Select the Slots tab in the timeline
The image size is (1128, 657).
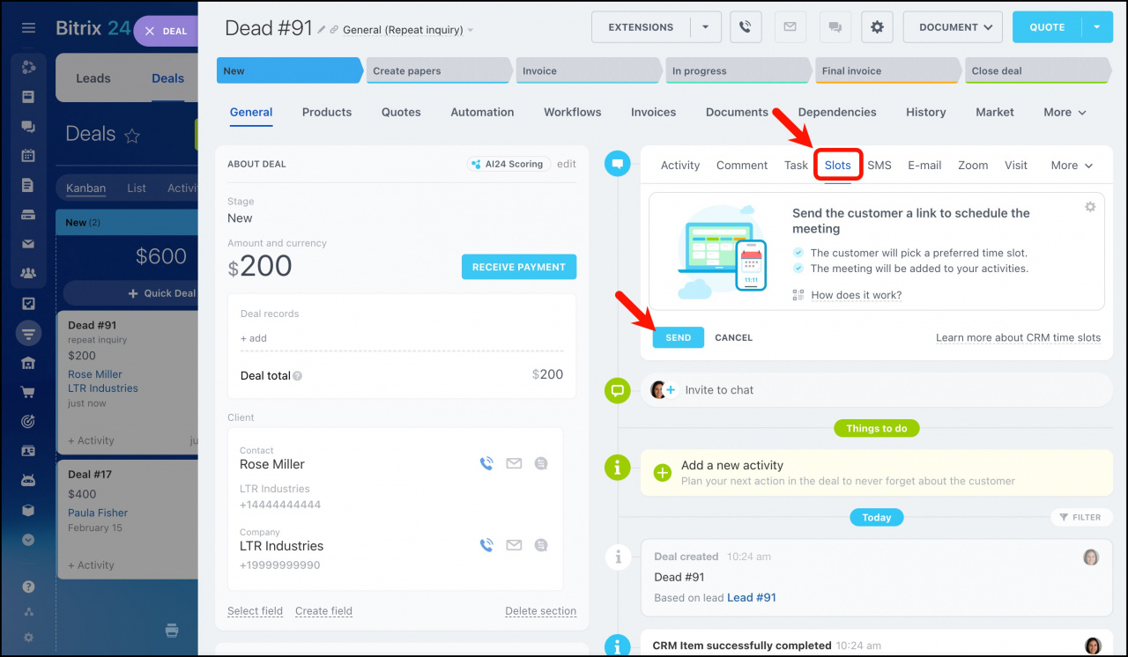838,165
